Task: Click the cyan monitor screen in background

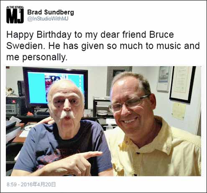Action: click(x=56, y=88)
